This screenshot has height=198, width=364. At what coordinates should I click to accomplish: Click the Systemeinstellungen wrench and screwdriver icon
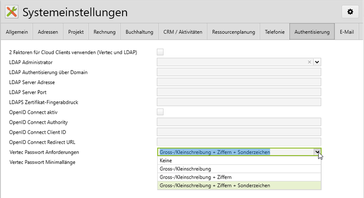coord(11,12)
